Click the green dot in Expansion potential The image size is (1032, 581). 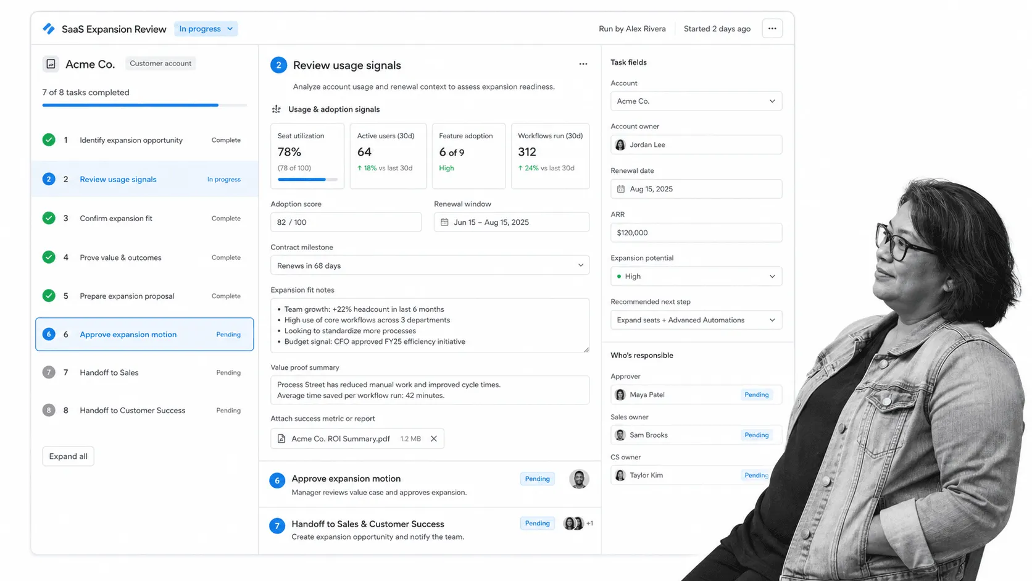click(619, 277)
